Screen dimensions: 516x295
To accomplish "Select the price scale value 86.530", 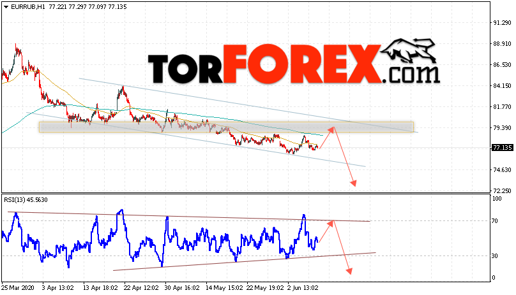I will pyautogui.click(x=502, y=65).
